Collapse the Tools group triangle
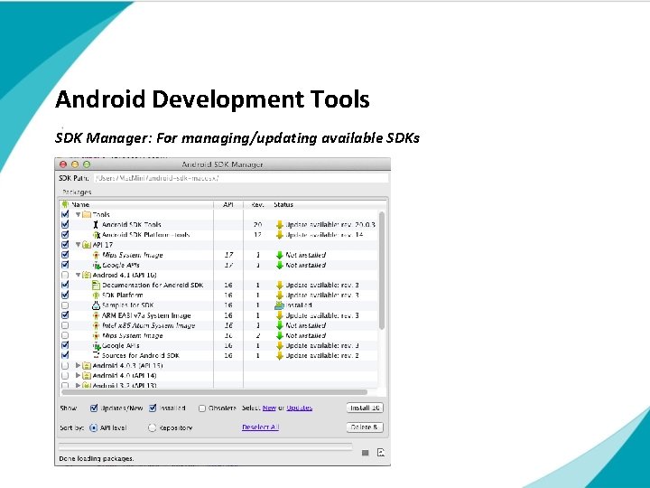The width and height of the screenshot is (650, 488). coord(78,214)
